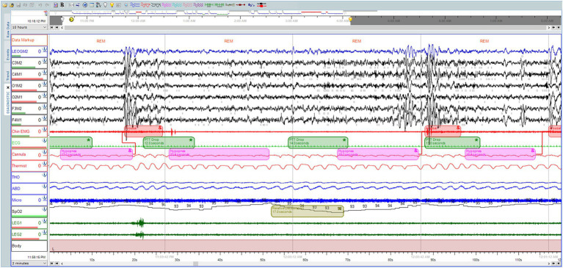The width and height of the screenshot is (563, 268).
Task: Click the first REM stage label
Action: tap(101, 41)
